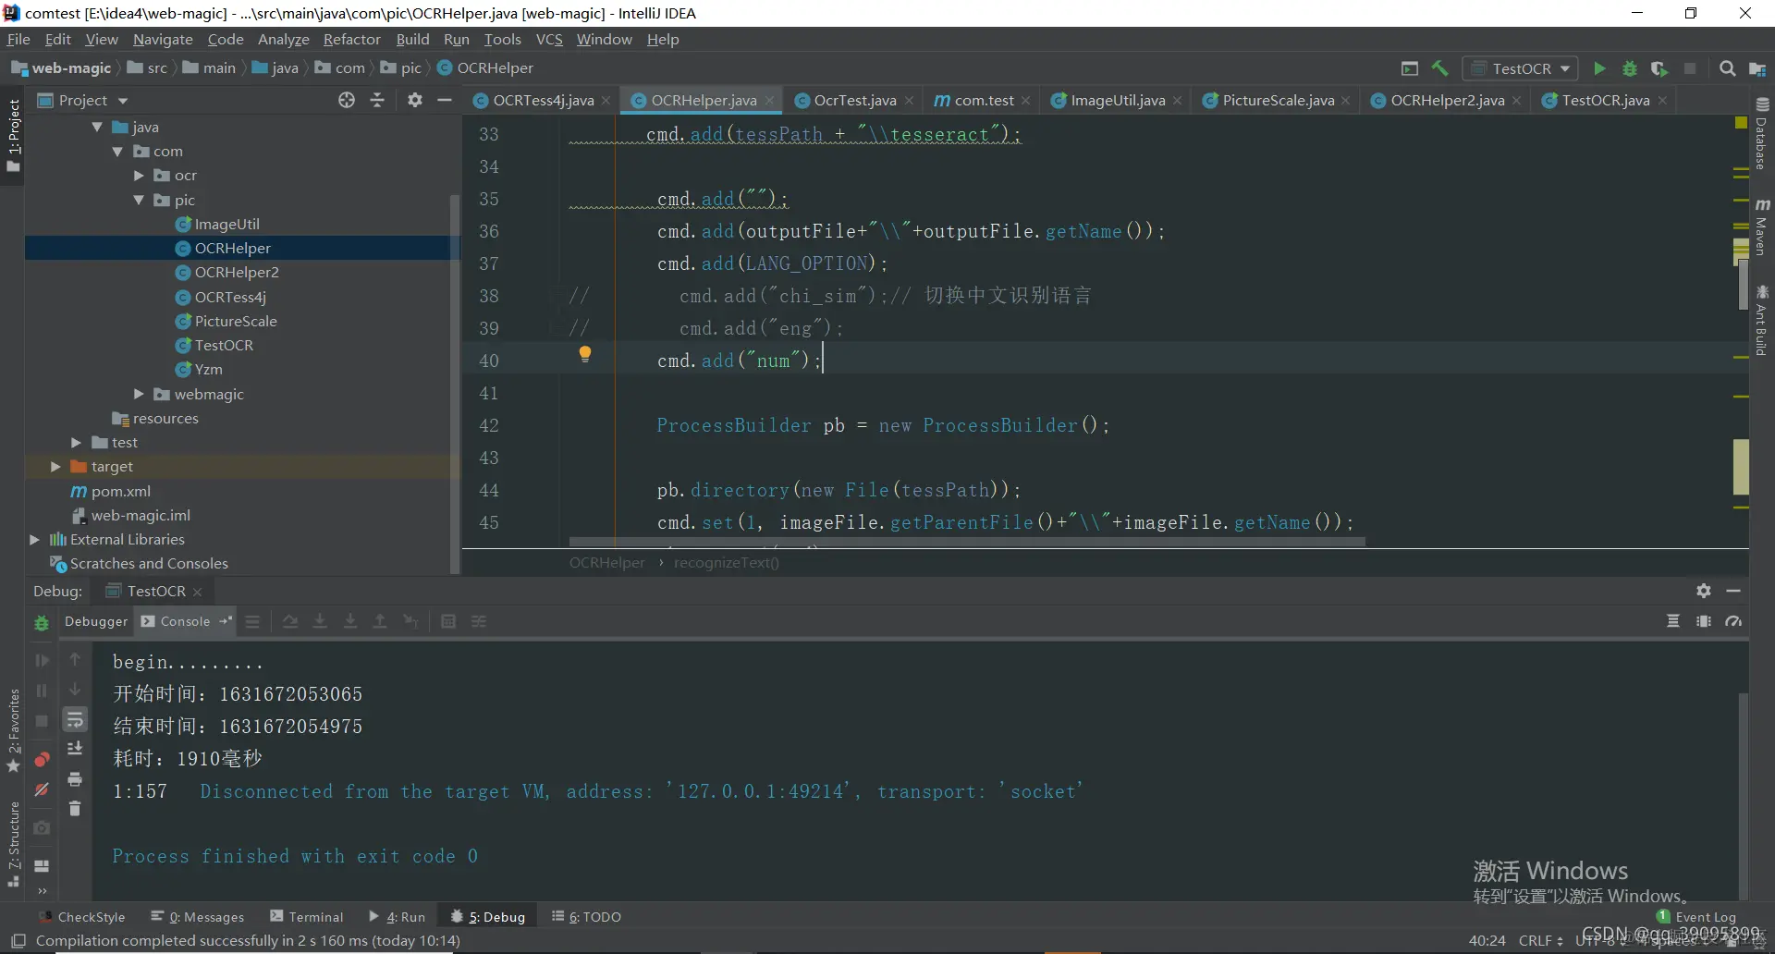Click the lightbulb intention icon on line 40

click(x=585, y=354)
